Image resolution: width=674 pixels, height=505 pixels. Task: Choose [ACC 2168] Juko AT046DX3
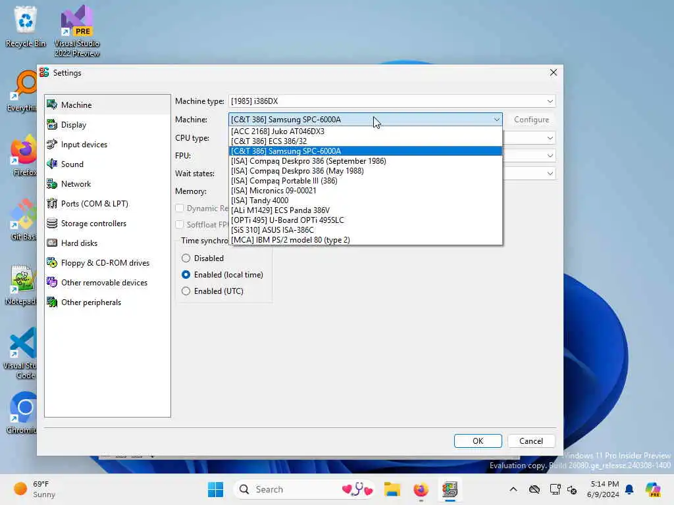tap(365, 132)
